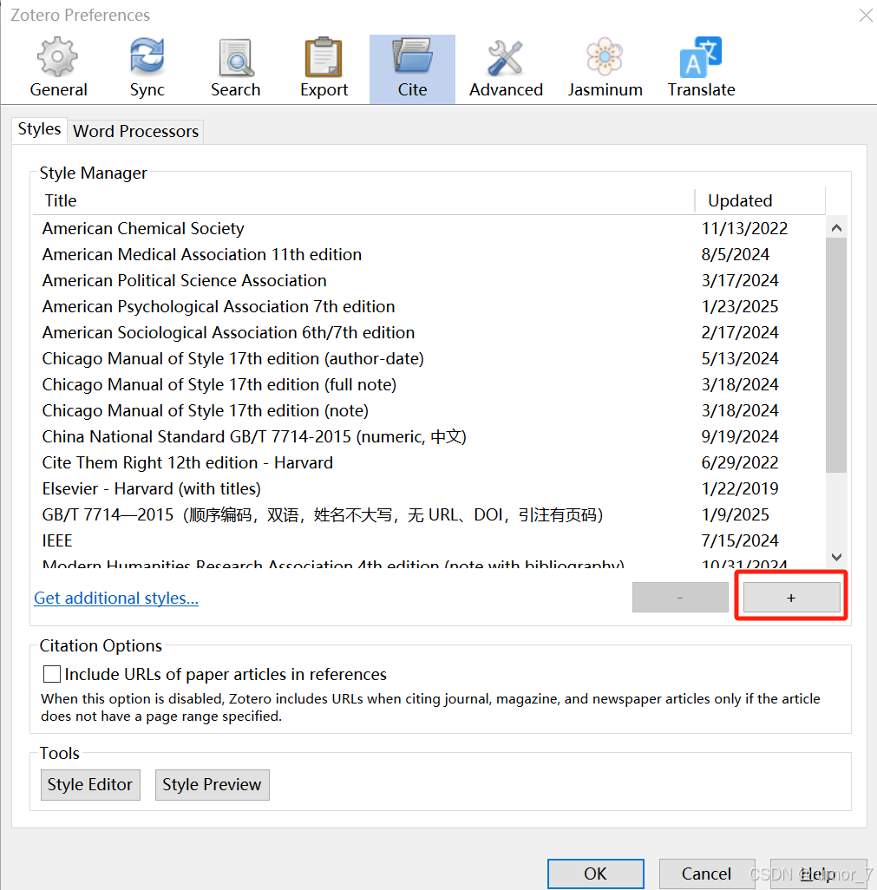Sort styles by Title column header
877x890 pixels.
pyautogui.click(x=363, y=200)
